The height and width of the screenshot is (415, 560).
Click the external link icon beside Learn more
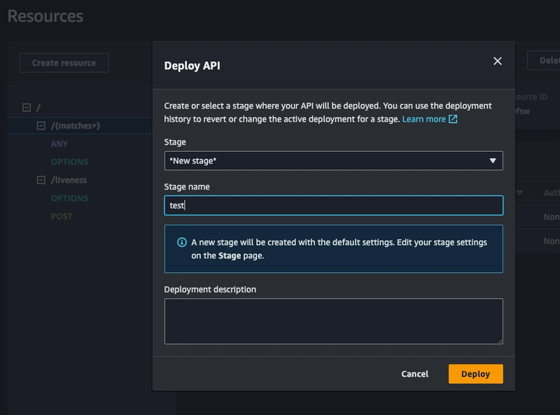[453, 119]
